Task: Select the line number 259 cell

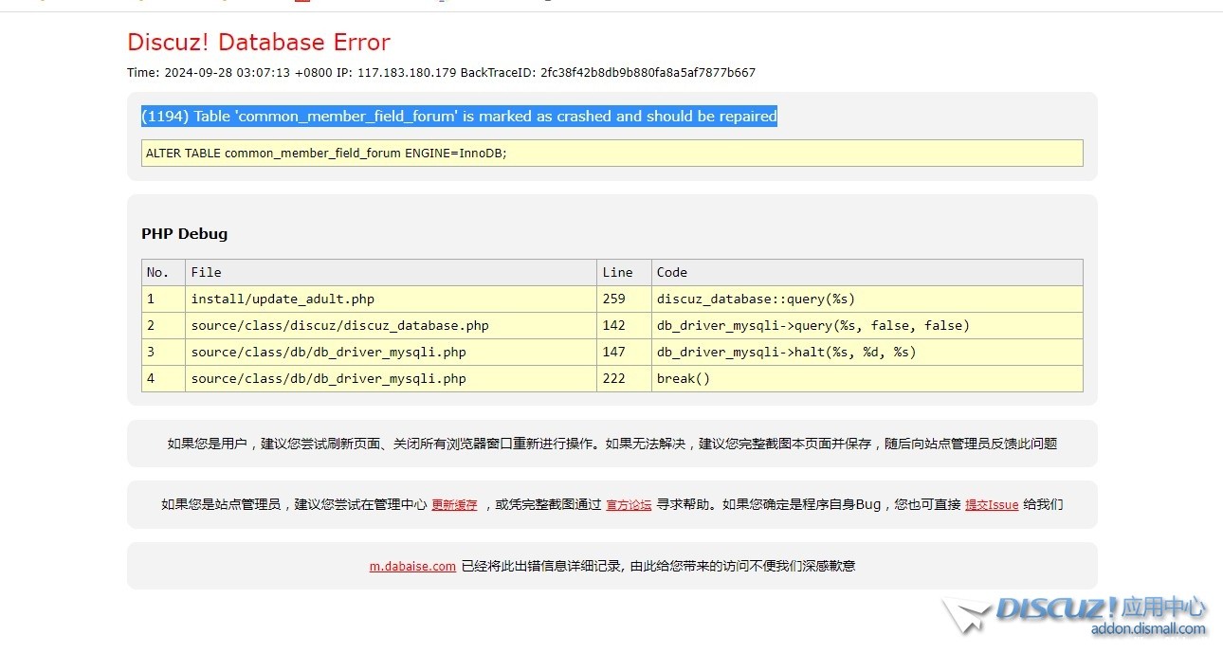Action: [613, 299]
